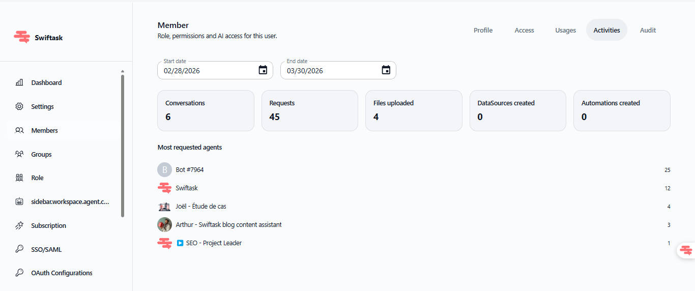Open Arthur blog content assistant agent
Viewport: 695px width, 291px height.
tap(228, 225)
